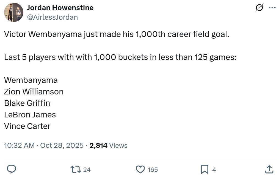Screen dimensions: 279x179
Task: View analytics via the 2,814 Views label
Action: pyautogui.click(x=109, y=145)
